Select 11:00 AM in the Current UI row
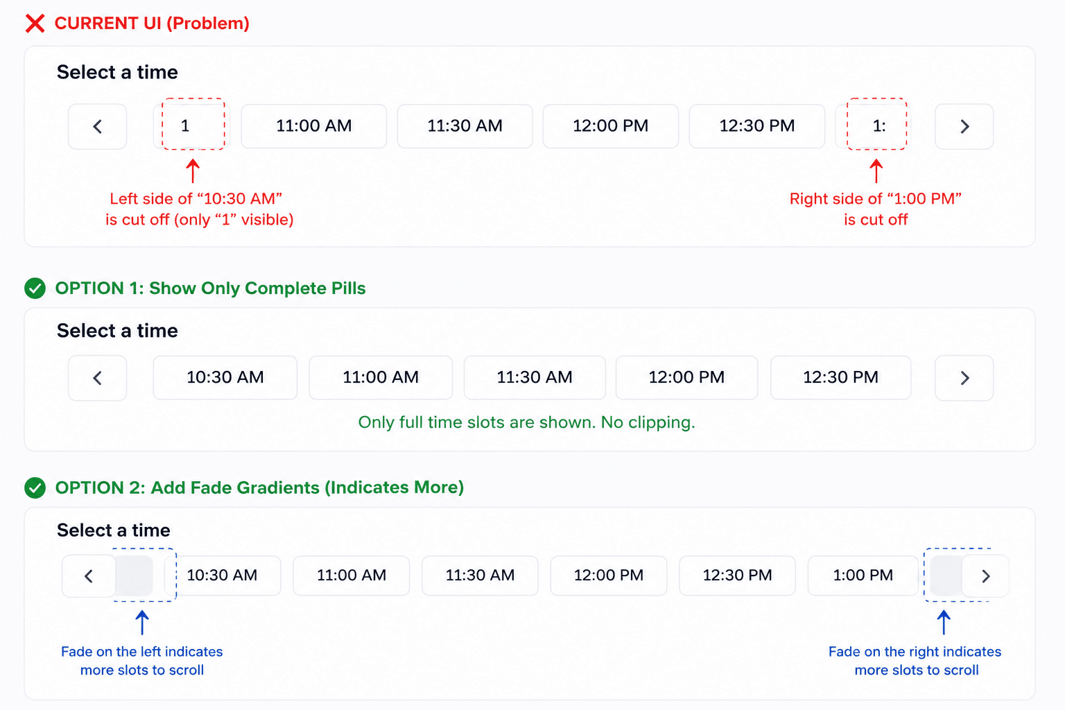The height and width of the screenshot is (710, 1065). coord(314,126)
